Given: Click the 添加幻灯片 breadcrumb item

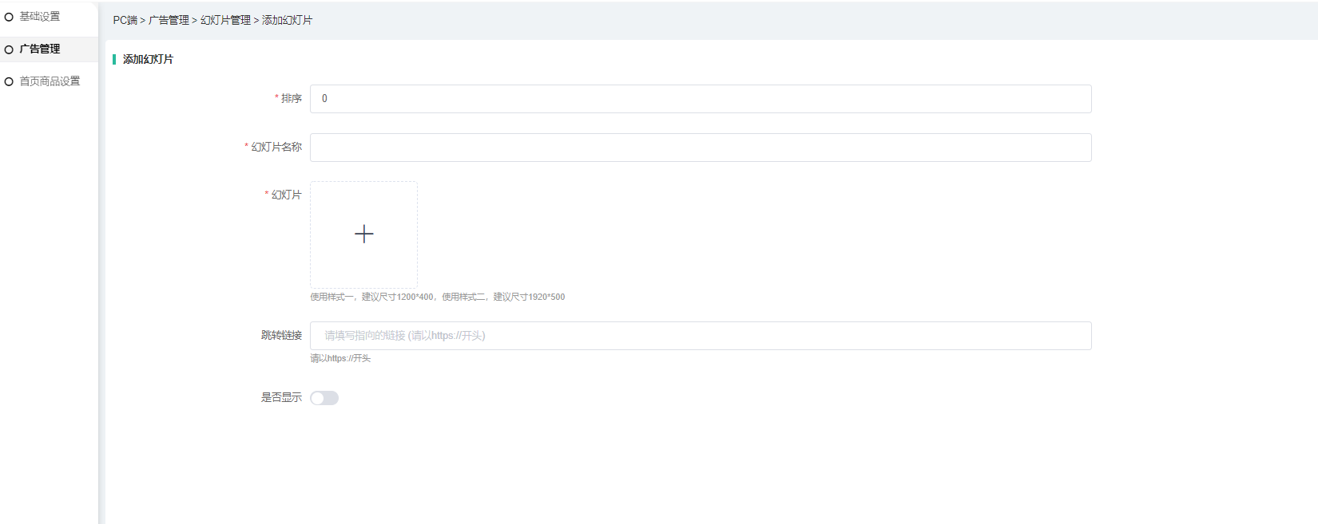Looking at the screenshot, I should pyautogui.click(x=287, y=20).
